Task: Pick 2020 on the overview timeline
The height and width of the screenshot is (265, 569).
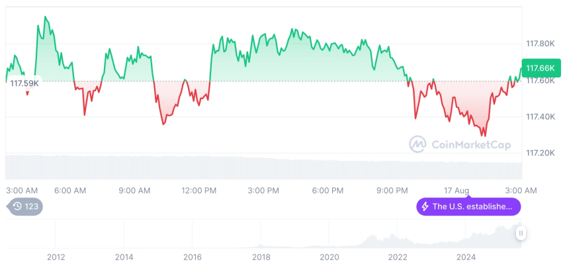Action: (329, 256)
